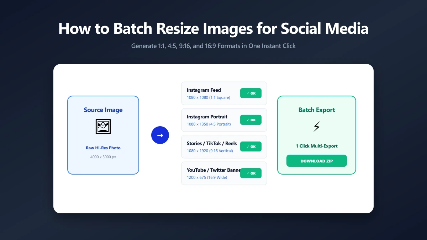This screenshot has width=427, height=240.
Task: Click OK button for Instagram Portrait
Action: (x=251, y=120)
